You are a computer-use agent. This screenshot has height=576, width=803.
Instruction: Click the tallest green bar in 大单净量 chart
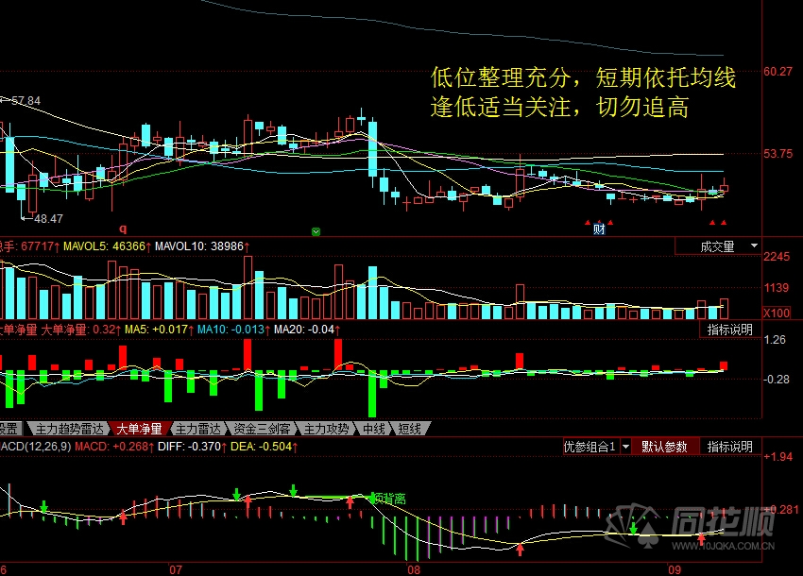click(x=371, y=393)
